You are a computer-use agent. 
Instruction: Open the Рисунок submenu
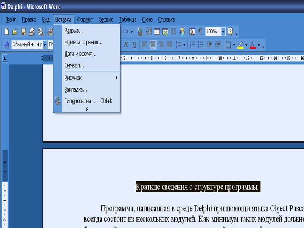coord(87,78)
